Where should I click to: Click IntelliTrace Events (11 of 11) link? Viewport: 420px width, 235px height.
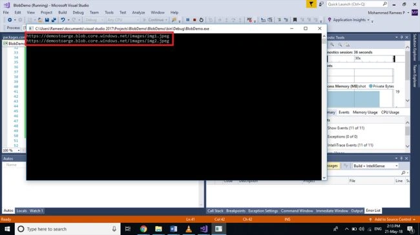[350, 145]
